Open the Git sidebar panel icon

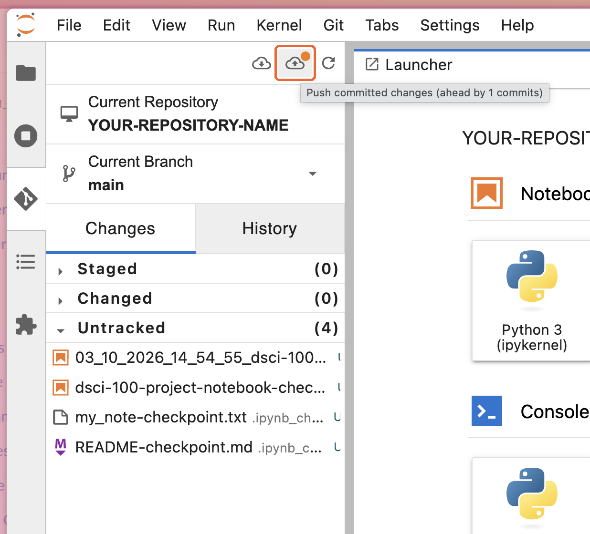(x=26, y=199)
